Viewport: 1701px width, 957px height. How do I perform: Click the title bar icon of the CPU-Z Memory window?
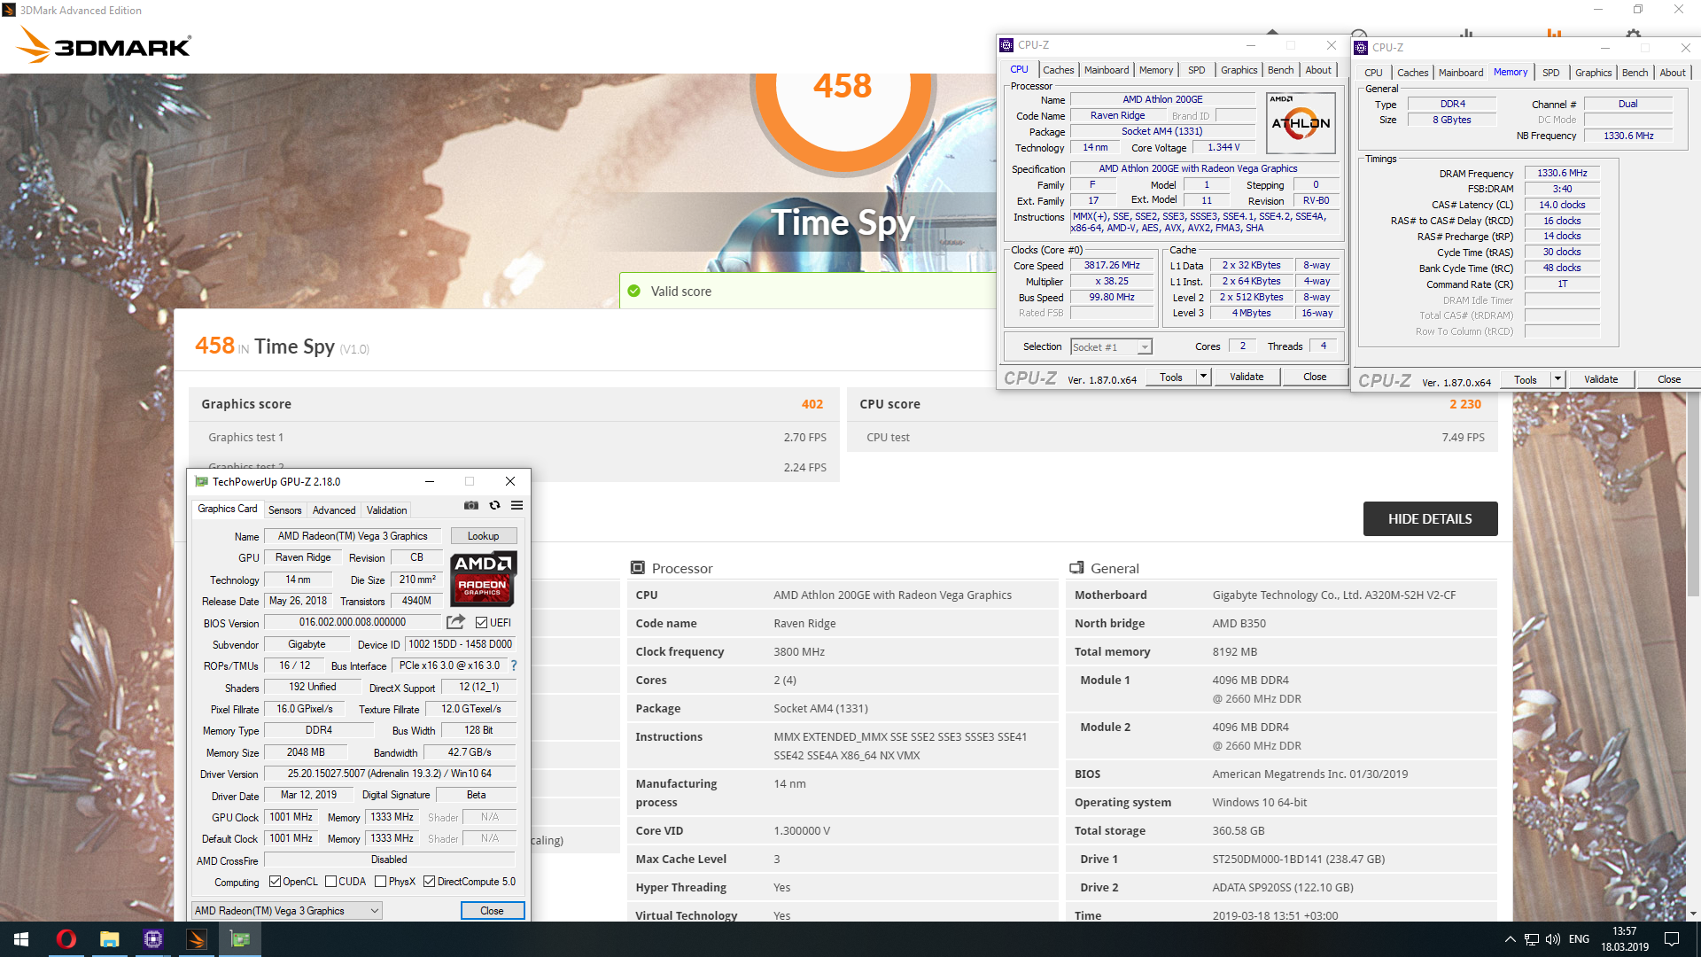pyautogui.click(x=1362, y=48)
